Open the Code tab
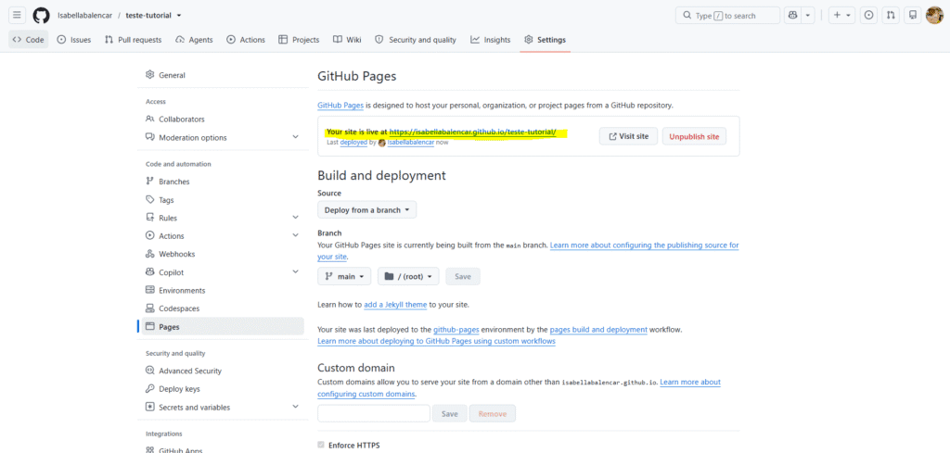 click(29, 40)
